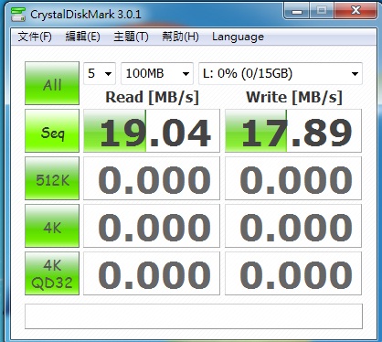Close the CrystalDiskMark window
This screenshot has width=382, height=342.
pos(355,11)
